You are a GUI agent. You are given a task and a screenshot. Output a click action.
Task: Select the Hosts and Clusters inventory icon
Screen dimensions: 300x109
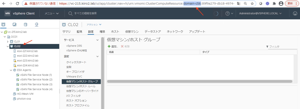click(4, 24)
